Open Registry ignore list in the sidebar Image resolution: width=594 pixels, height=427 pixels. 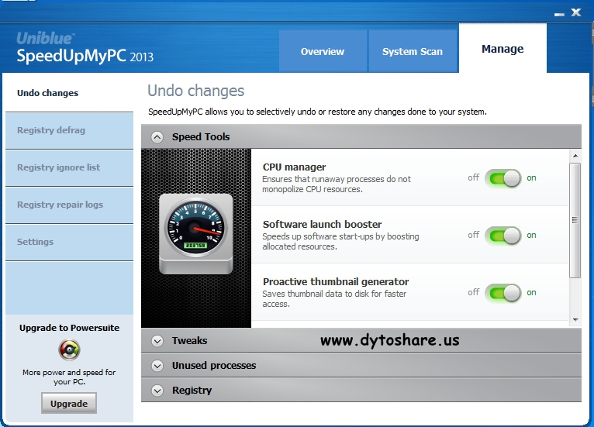(x=69, y=167)
